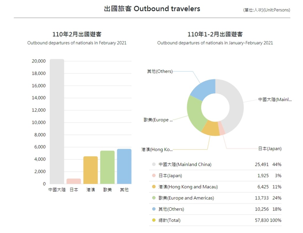Click the 其他(Others) legend row text

tap(171, 209)
